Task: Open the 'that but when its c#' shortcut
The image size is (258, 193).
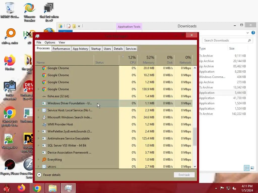Action: pyautogui.click(x=49, y=12)
